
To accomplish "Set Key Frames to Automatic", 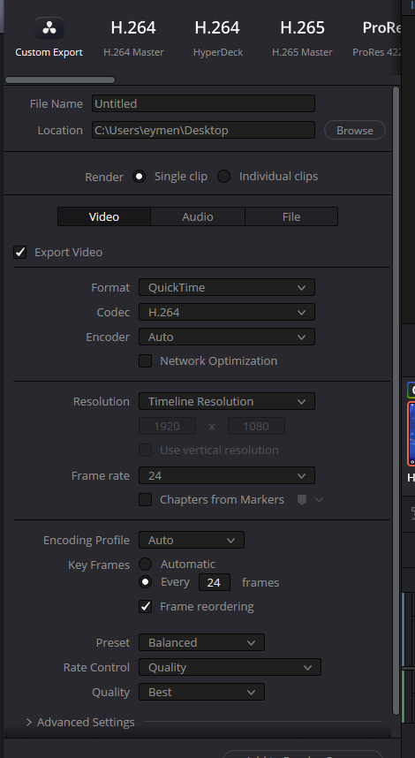I will coord(146,564).
